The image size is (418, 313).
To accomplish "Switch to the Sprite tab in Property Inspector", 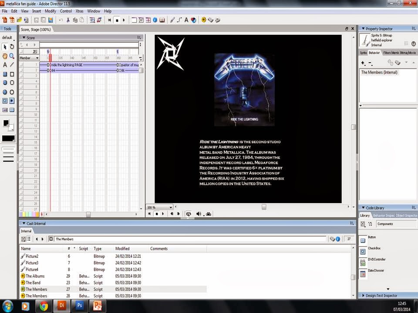I will 363,53.
